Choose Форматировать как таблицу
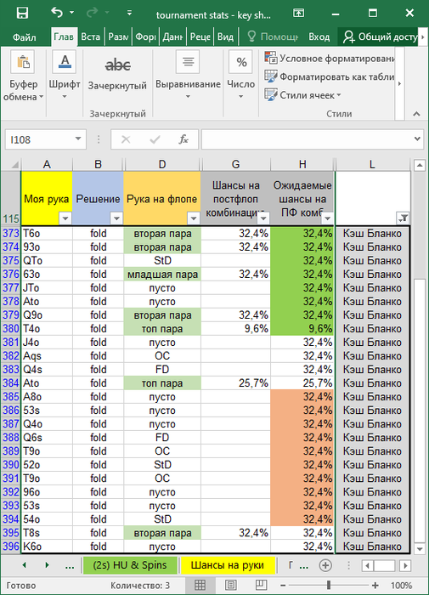The image size is (429, 595). 330,76
